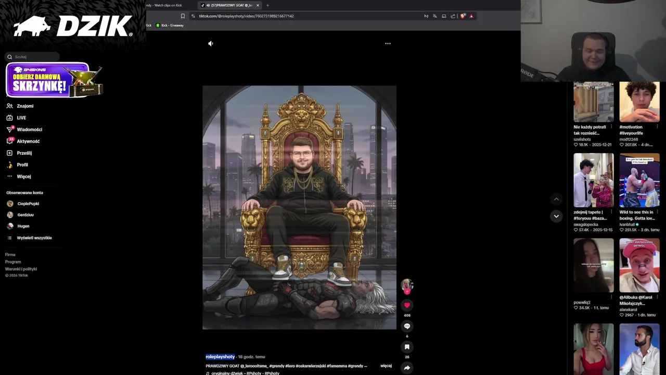This screenshot has width=666, height=375.
Task: Open '#motivation #liveyourlife' video thumbnail
Action: tap(639, 102)
